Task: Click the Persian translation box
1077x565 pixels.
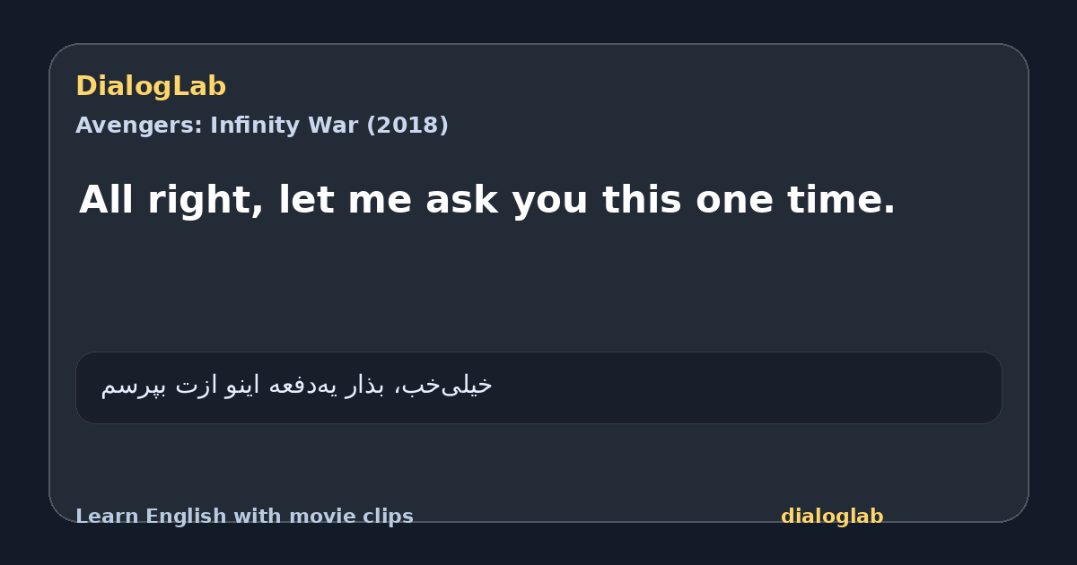Action: click(538, 387)
